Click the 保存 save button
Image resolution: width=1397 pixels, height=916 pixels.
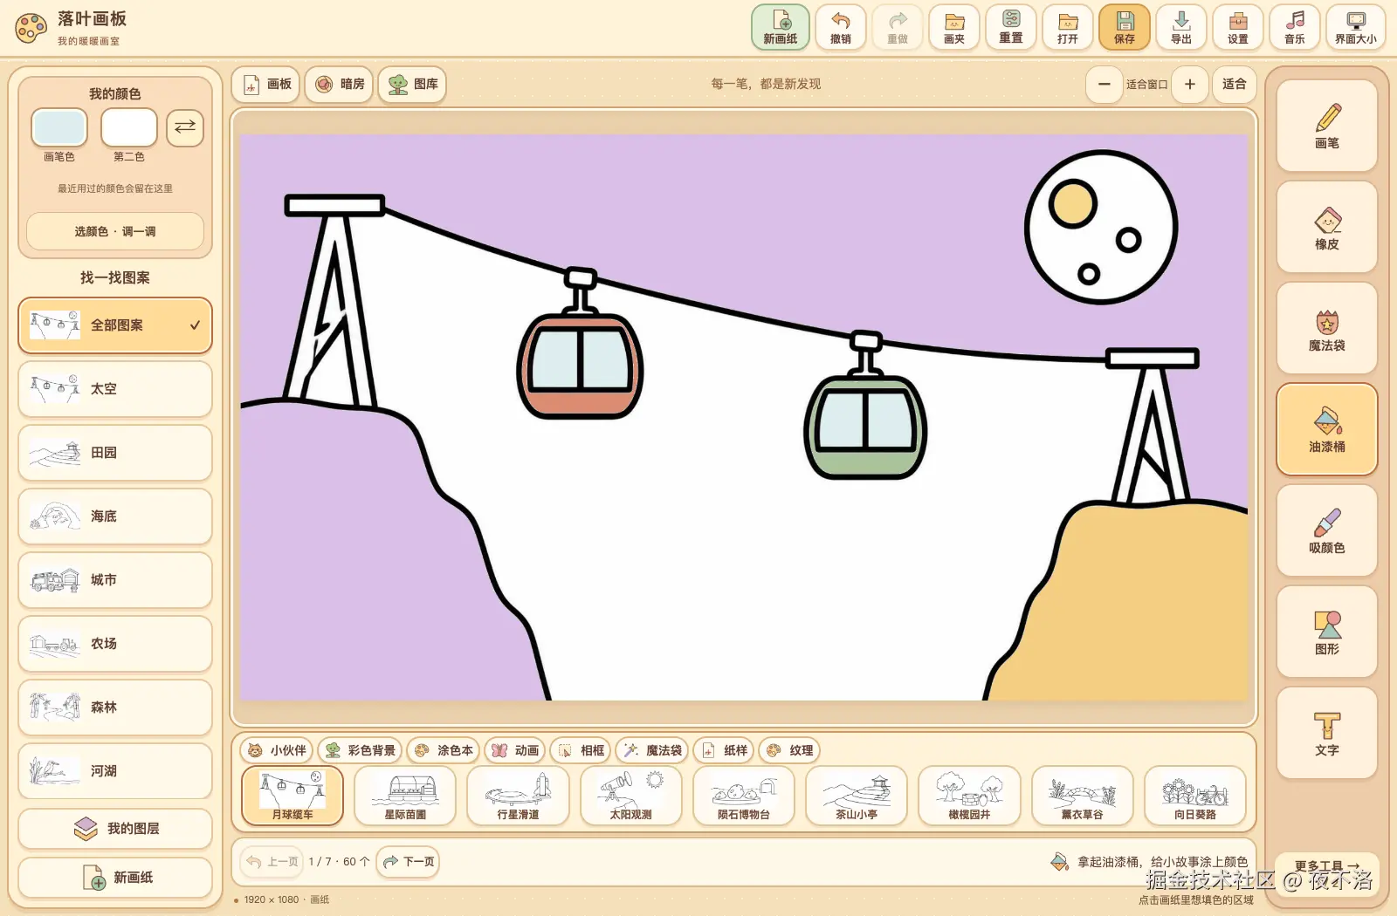1125,27
